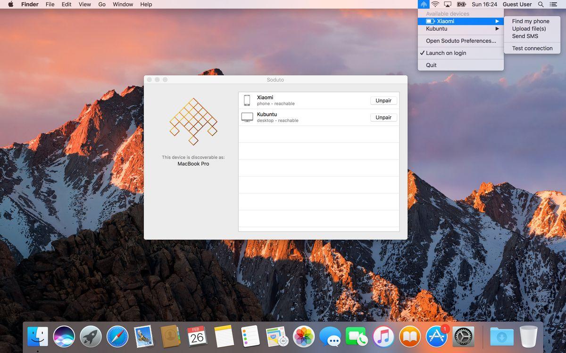Image resolution: width=566 pixels, height=353 pixels.
Task: Launch Siri from the dock
Action: pos(64,337)
